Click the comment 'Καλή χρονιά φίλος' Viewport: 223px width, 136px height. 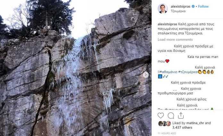[192, 99]
